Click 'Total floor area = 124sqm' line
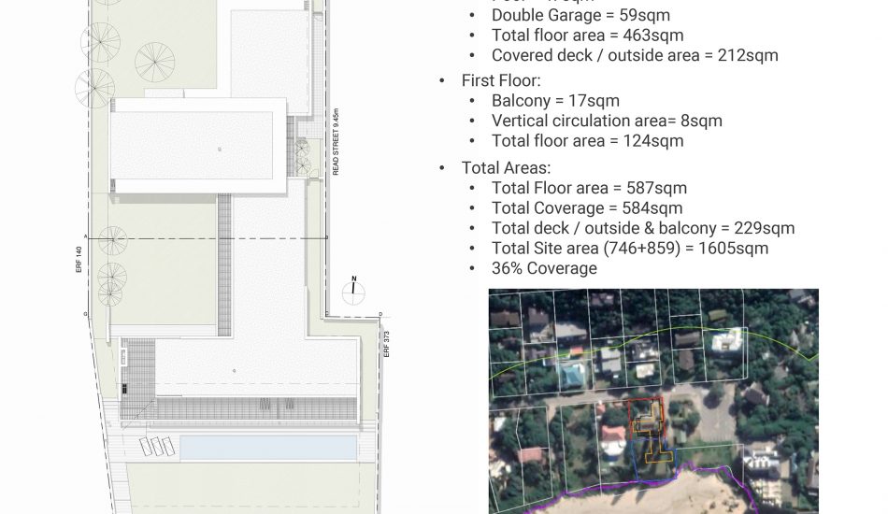This screenshot has width=888, height=514. tap(587, 141)
